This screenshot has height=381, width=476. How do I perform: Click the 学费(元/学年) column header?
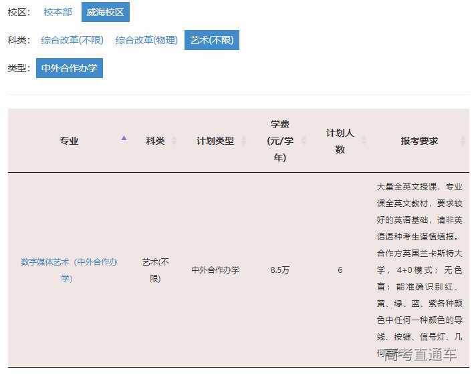pos(280,141)
